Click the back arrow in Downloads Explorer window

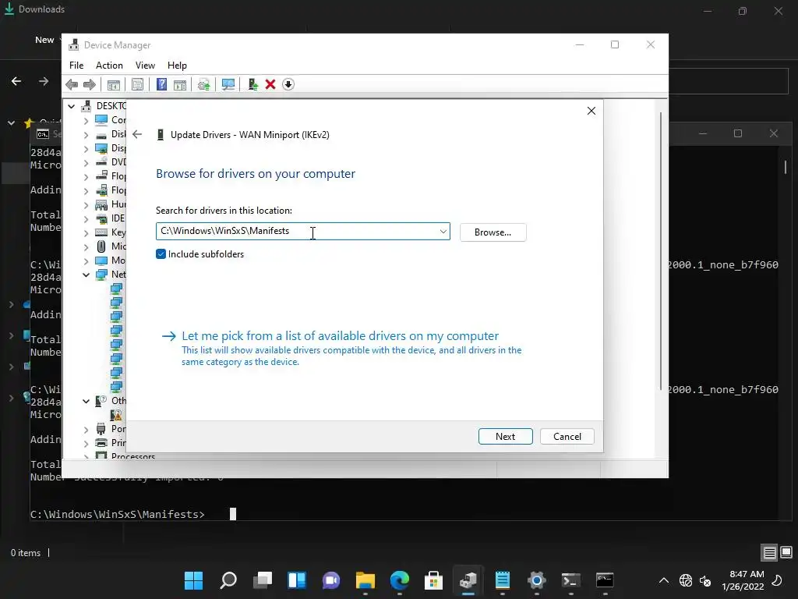[16, 81]
